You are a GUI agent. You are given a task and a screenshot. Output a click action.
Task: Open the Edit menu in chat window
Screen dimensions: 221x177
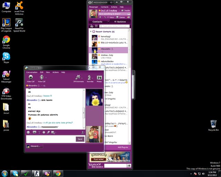pos(41,72)
